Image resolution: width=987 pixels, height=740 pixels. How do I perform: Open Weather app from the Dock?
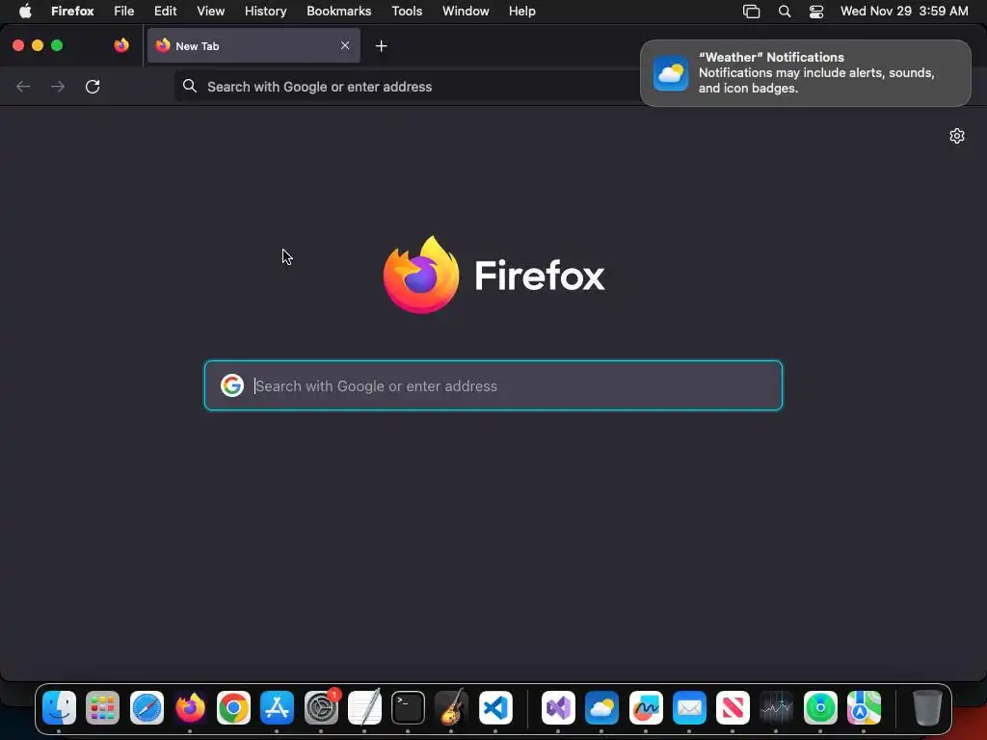point(601,708)
